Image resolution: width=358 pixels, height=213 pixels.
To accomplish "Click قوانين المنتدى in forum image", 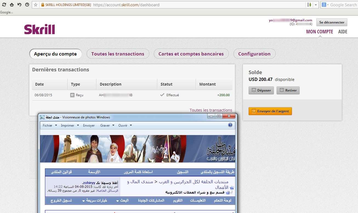I will [x=61, y=172].
